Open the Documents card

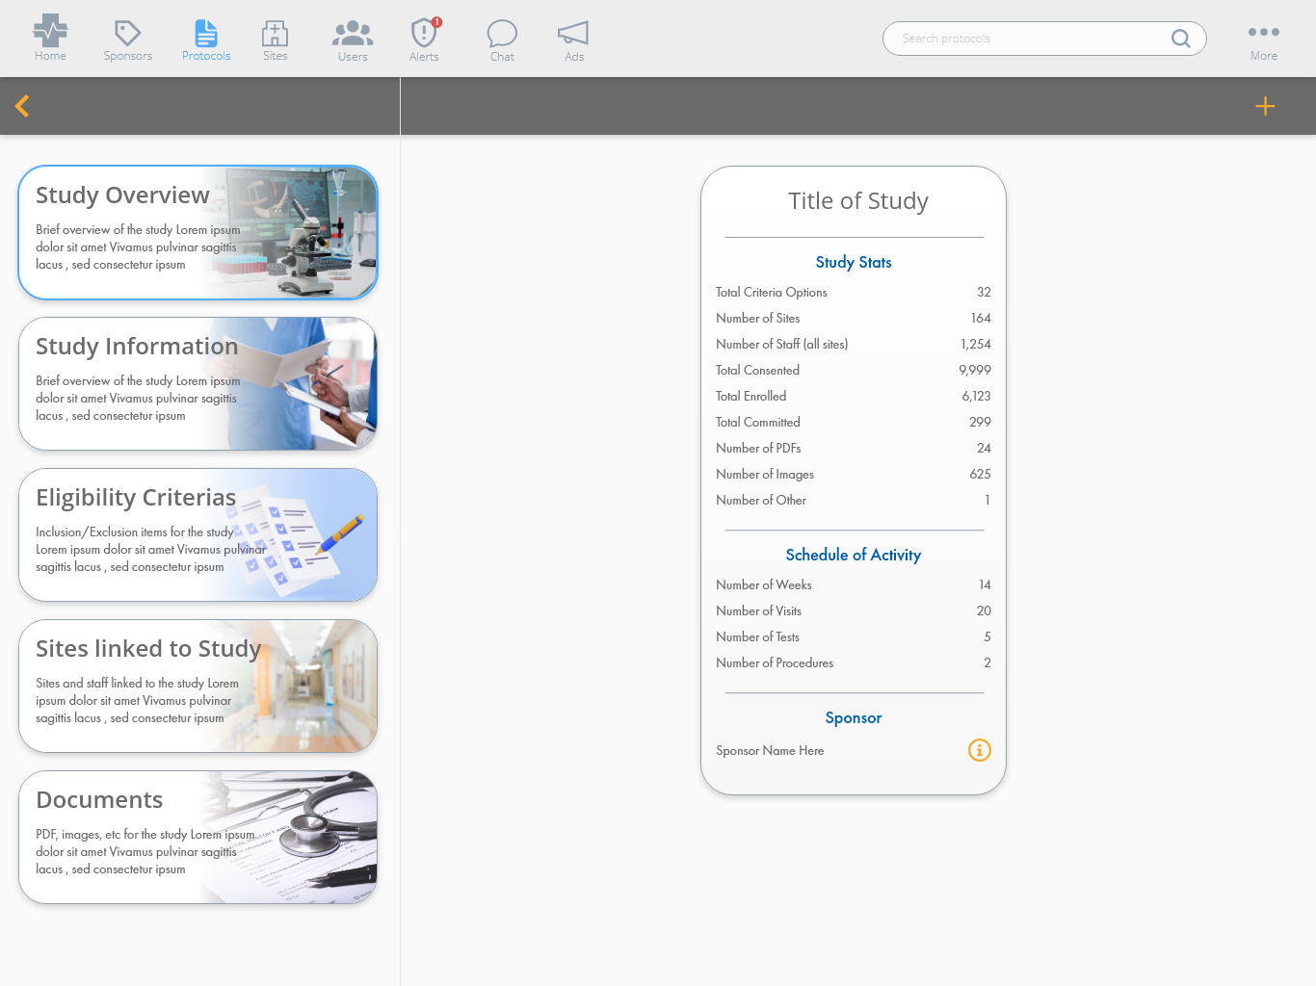[x=197, y=837]
